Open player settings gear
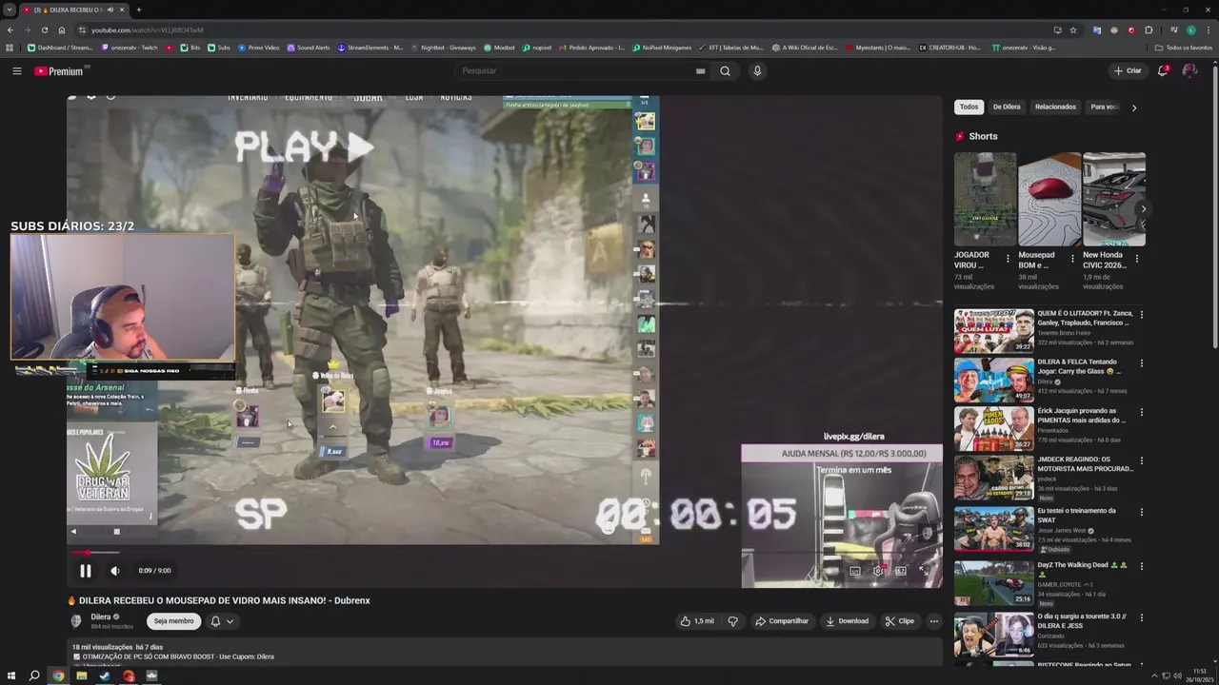 (x=877, y=571)
